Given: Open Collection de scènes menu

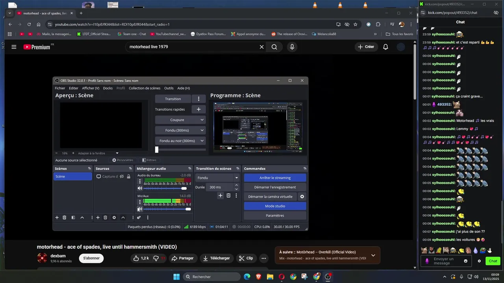Looking at the screenshot, I should (x=145, y=88).
